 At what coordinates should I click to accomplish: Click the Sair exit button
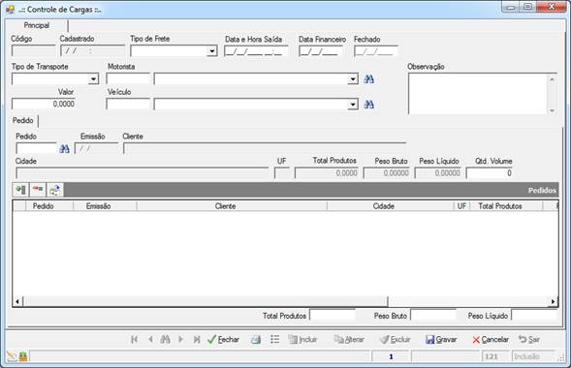tap(529, 339)
